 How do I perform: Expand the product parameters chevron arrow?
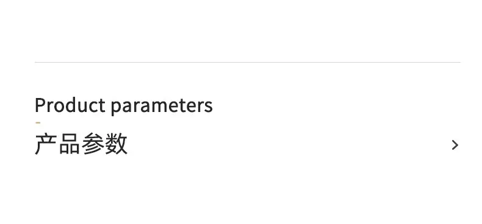coord(455,145)
